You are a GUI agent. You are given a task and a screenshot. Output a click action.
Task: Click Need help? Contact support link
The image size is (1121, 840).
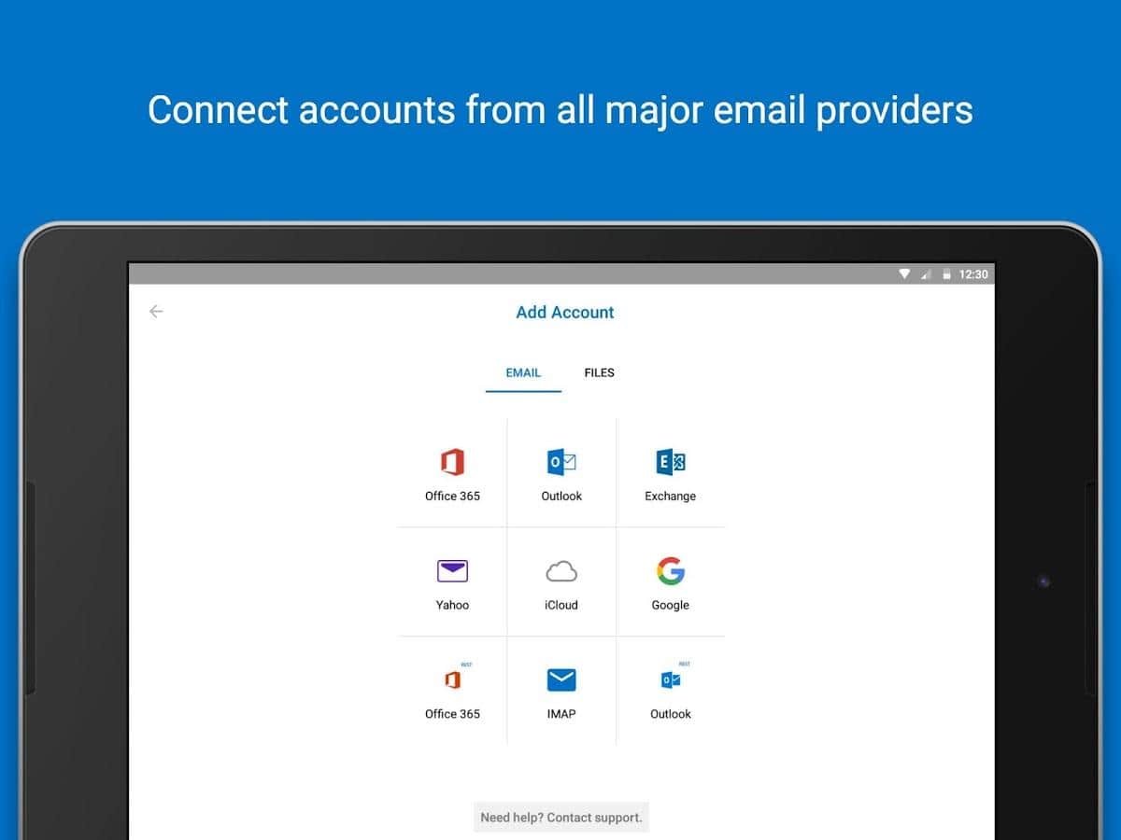[561, 818]
